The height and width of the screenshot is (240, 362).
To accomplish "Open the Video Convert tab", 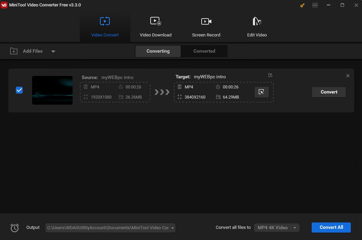I will (x=105, y=27).
